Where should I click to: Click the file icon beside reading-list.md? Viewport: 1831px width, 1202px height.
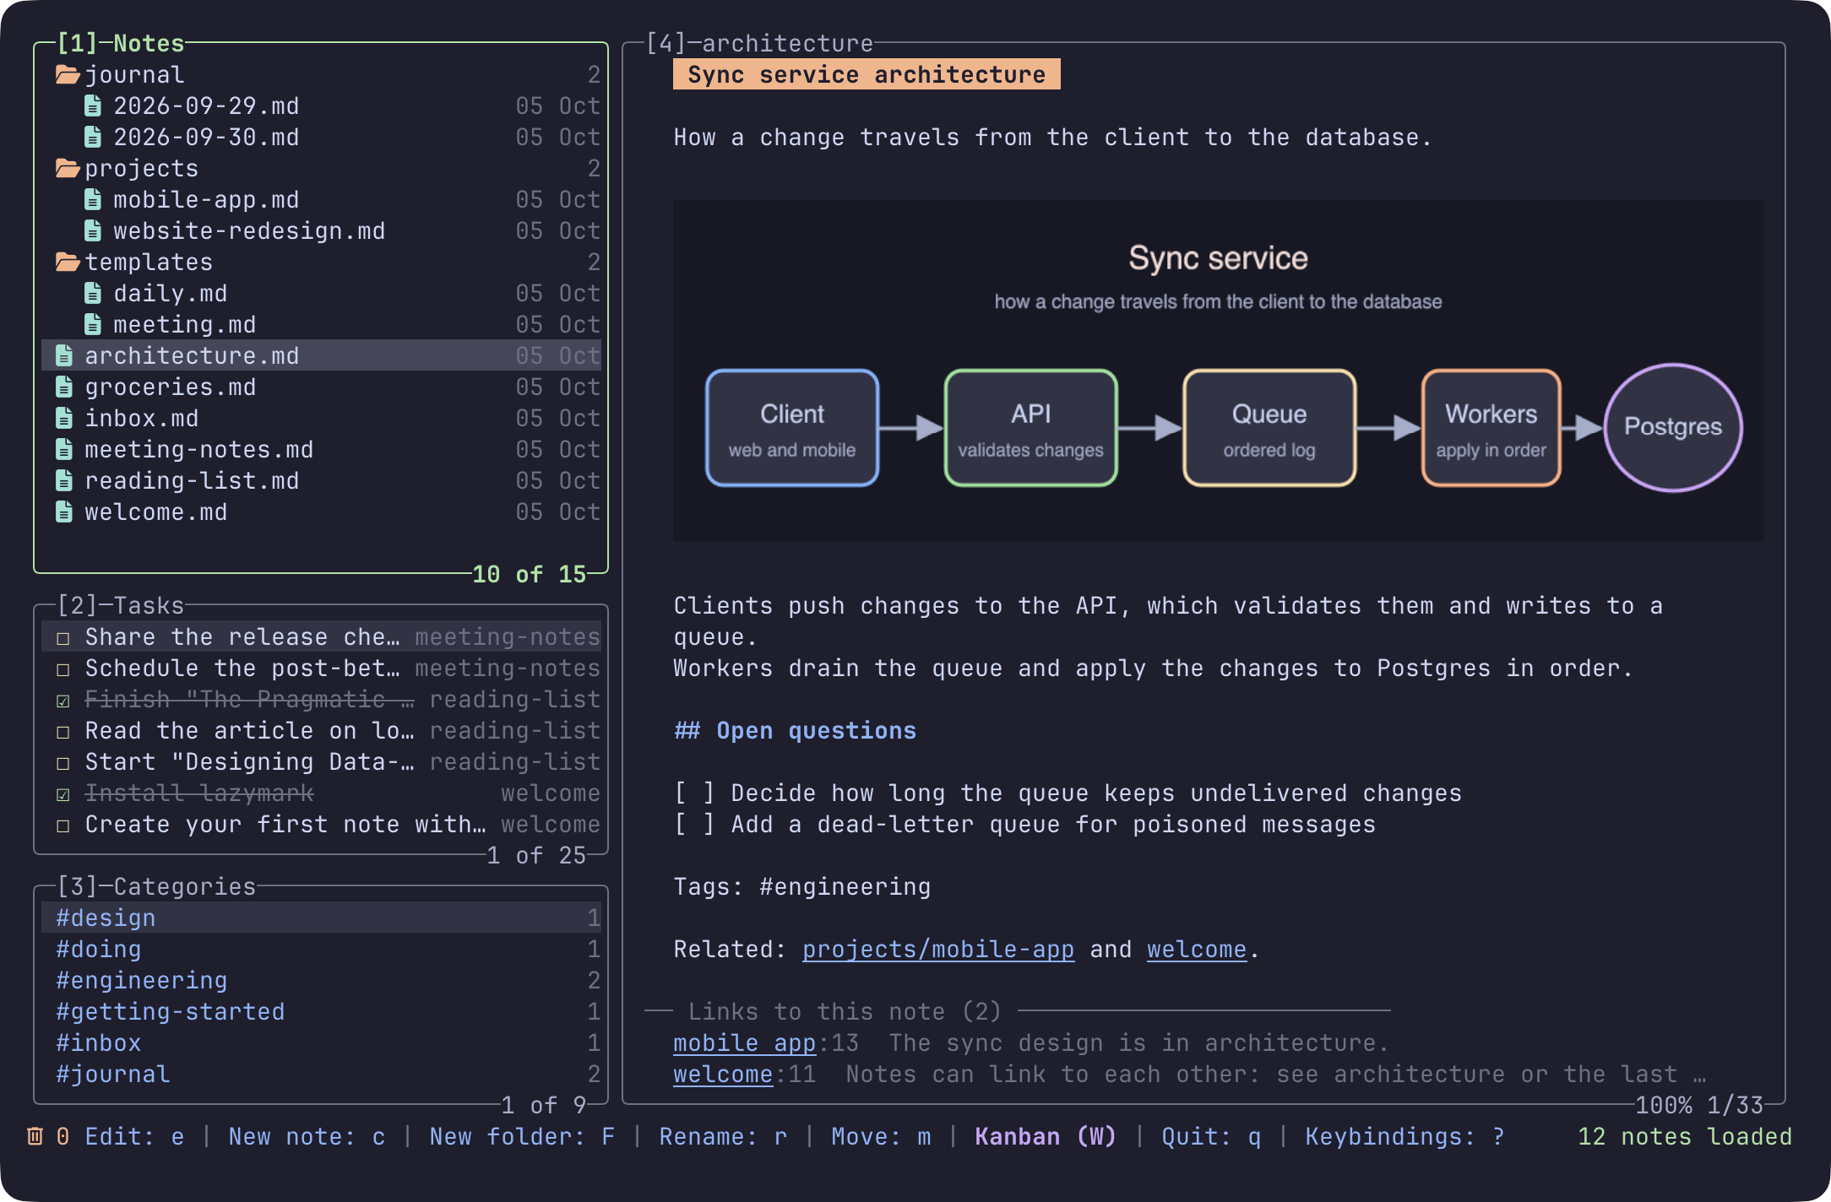(x=64, y=481)
